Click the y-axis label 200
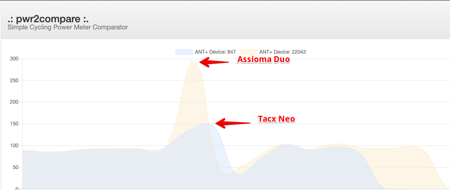 coord(14,102)
